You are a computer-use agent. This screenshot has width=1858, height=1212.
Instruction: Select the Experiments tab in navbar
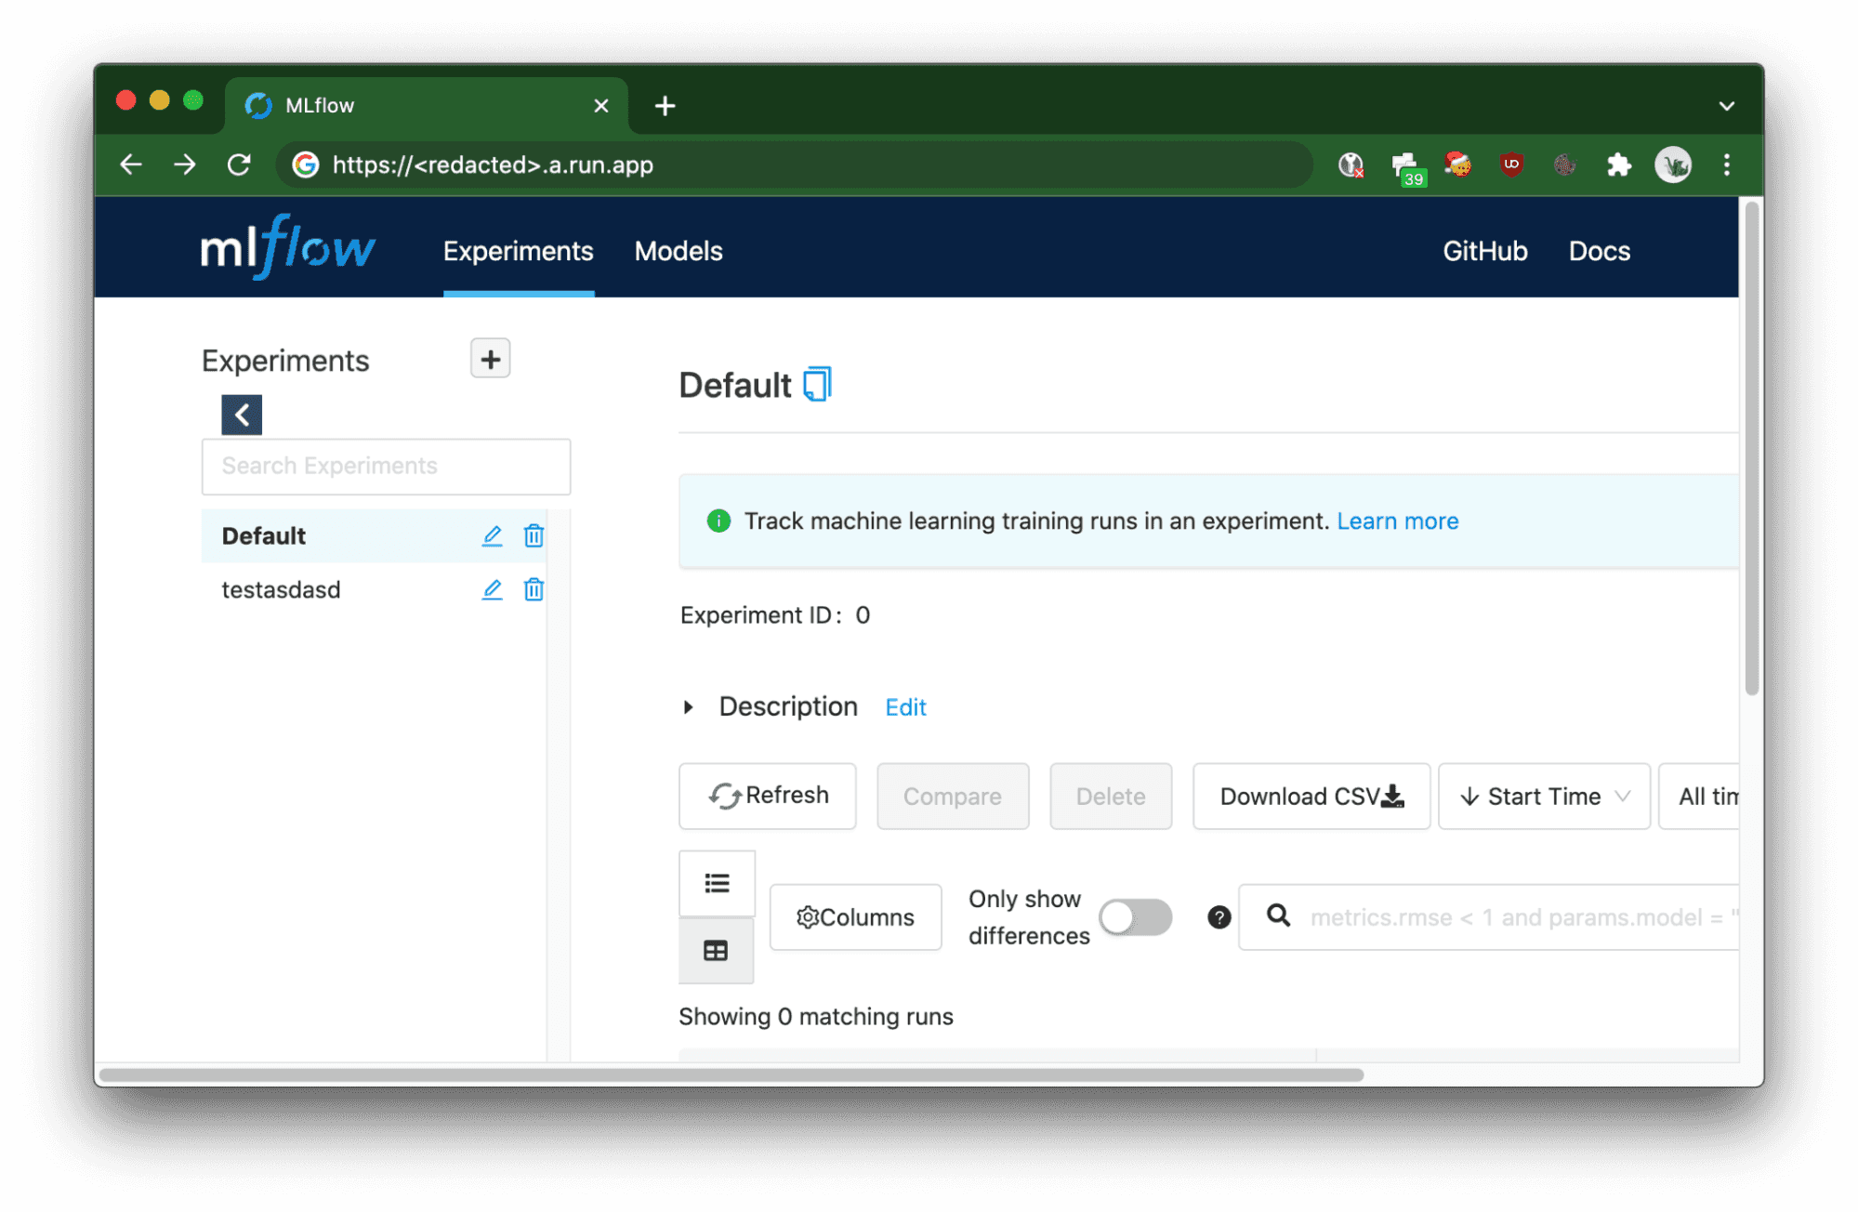click(x=519, y=251)
